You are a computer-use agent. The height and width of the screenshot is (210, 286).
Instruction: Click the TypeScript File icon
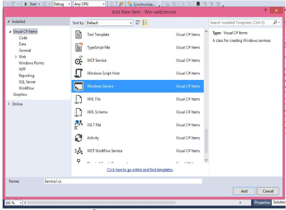[x=79, y=47]
